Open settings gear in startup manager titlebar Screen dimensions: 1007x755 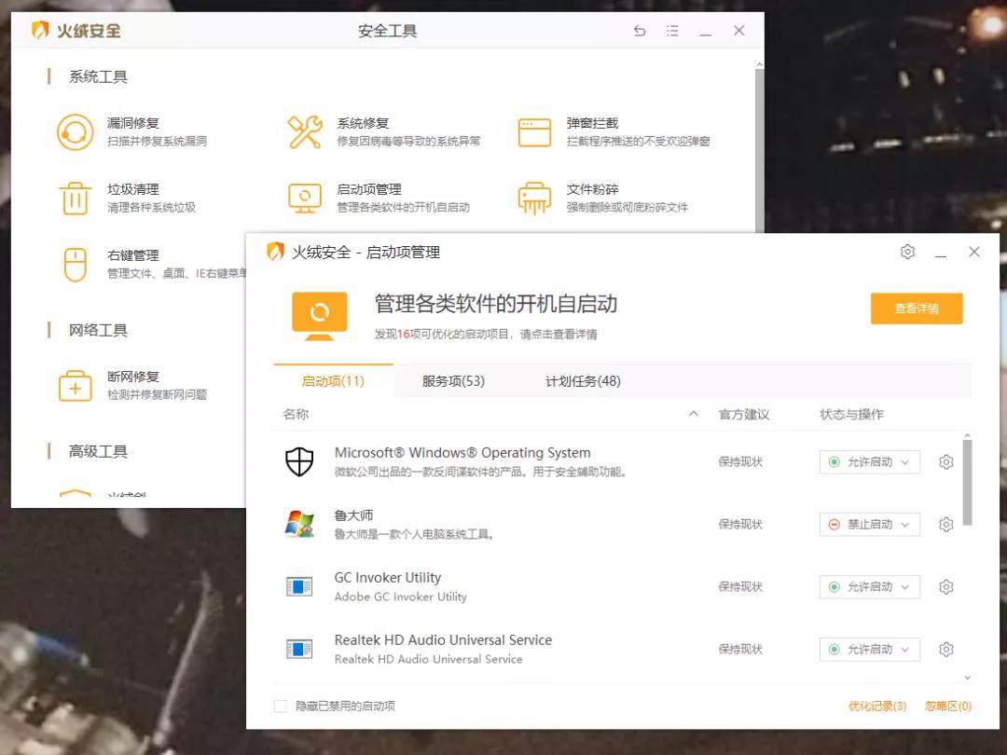pos(907,252)
